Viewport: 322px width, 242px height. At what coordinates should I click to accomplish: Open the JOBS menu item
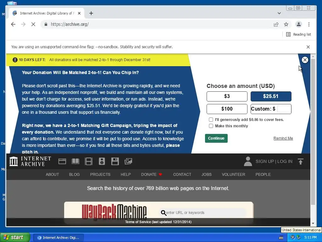coord(206,175)
